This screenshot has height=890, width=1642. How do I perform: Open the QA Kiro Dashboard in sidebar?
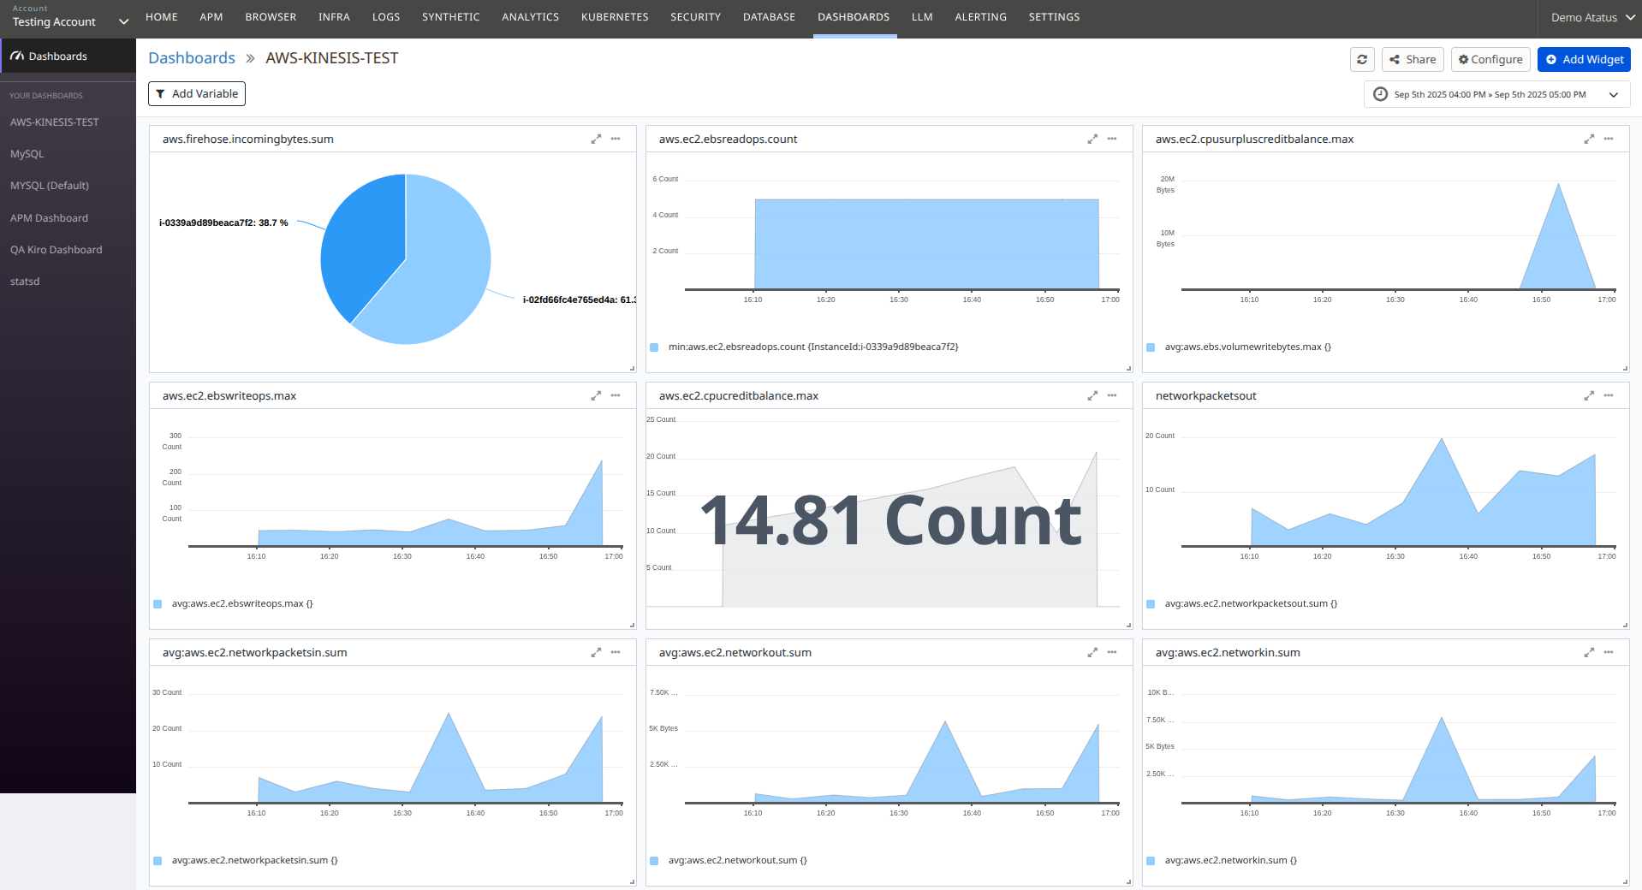[x=57, y=250]
